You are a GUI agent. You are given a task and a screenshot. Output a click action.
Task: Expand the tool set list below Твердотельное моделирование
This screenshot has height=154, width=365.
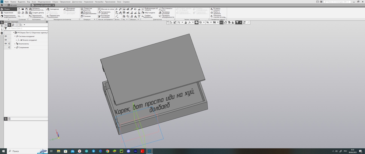[x=8, y=19]
